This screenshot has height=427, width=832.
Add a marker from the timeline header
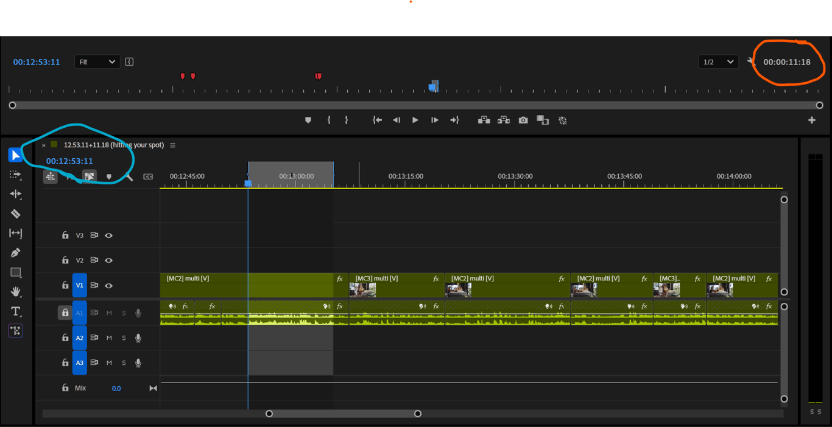coord(109,176)
